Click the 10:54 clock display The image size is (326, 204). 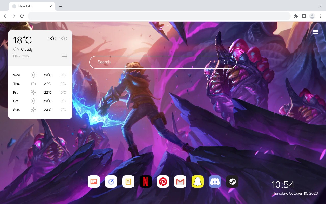(x=283, y=185)
